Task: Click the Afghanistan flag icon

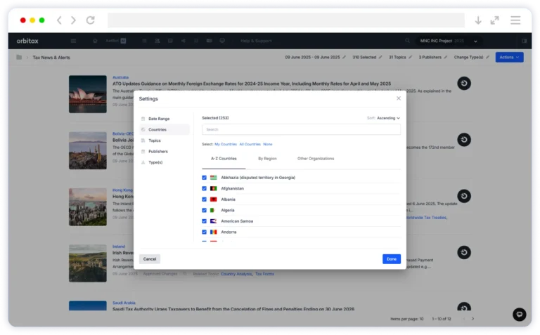Action: point(213,188)
